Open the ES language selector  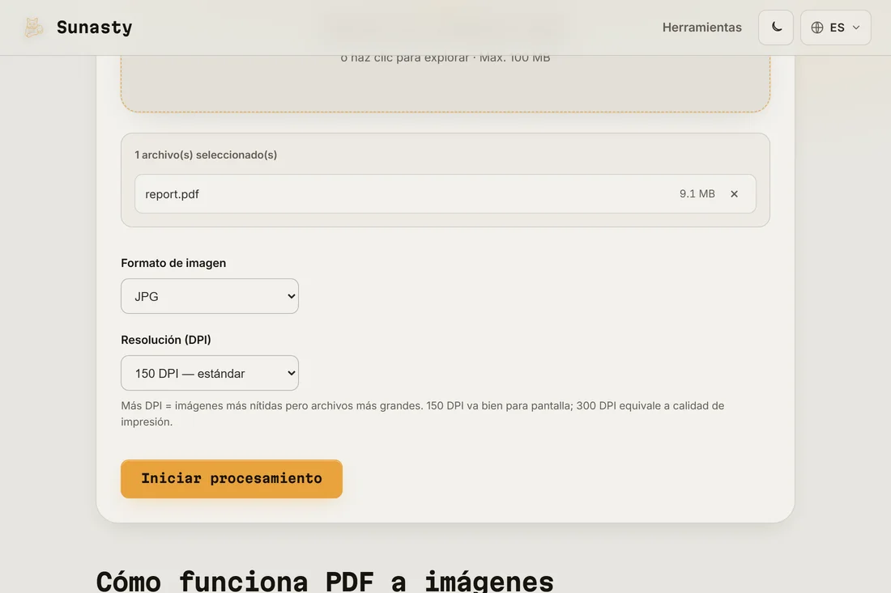point(835,28)
